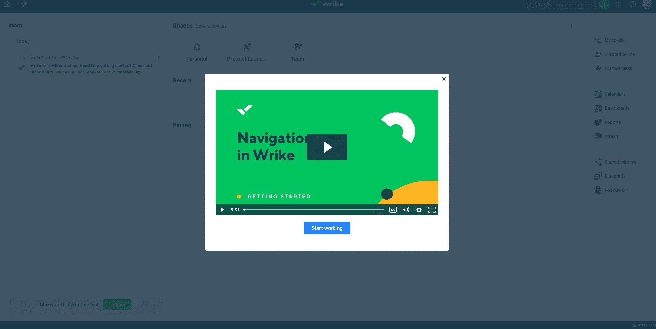Image resolution: width=656 pixels, height=329 pixels.
Task: Click the video progress bar
Action: pos(314,210)
